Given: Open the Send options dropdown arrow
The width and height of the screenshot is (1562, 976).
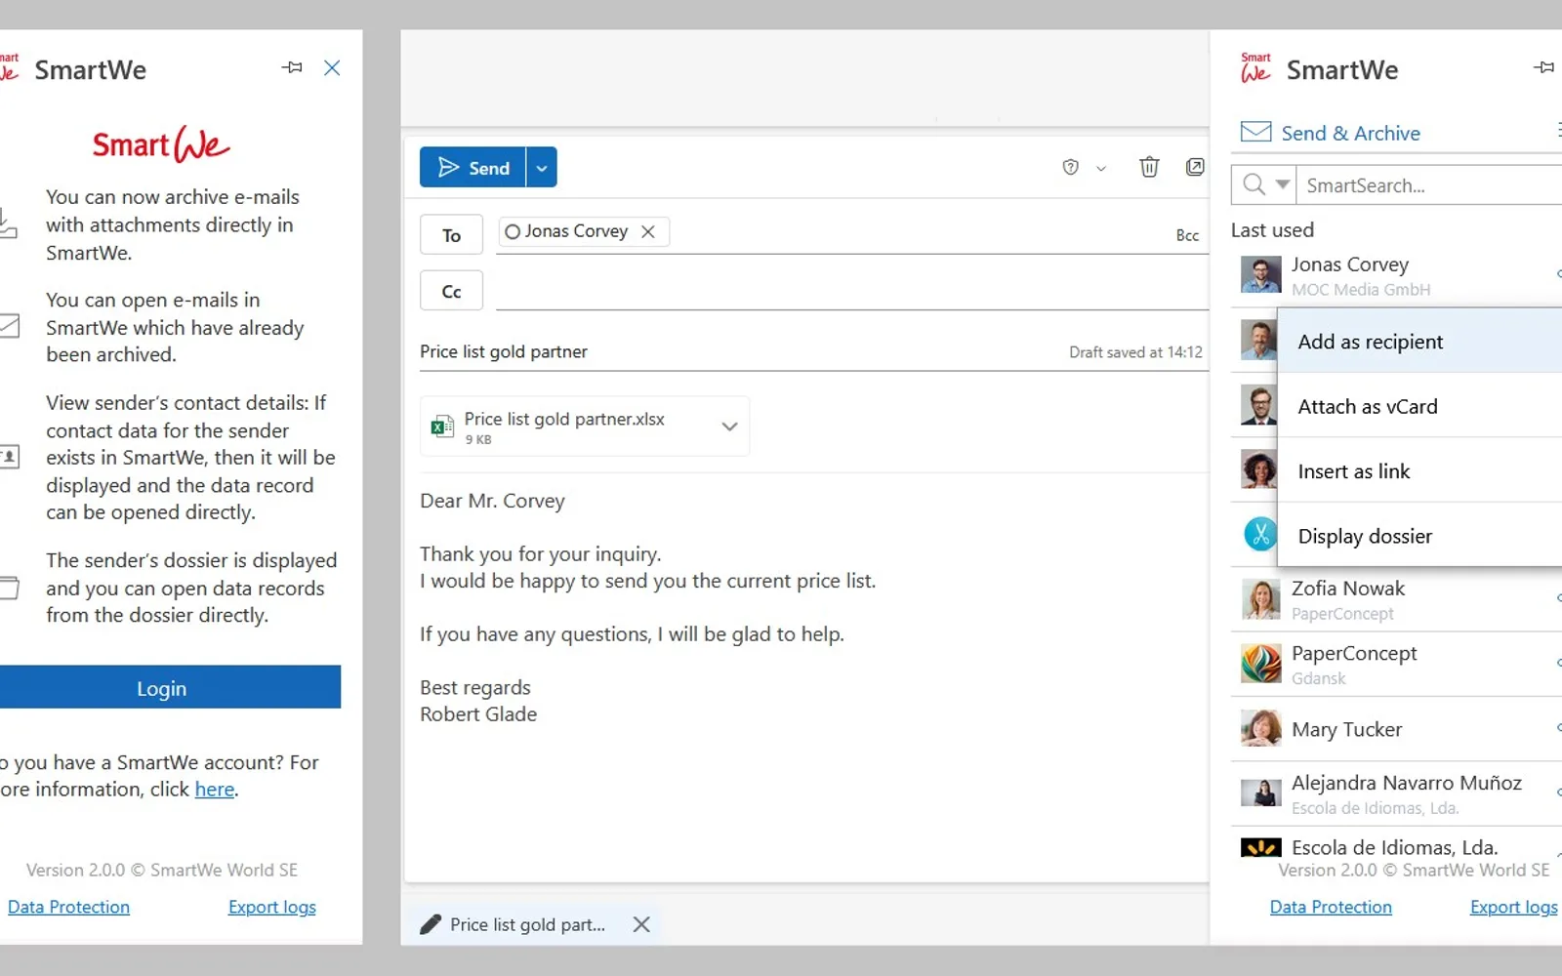Looking at the screenshot, I should (x=542, y=167).
